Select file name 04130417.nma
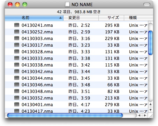158x126 pixels. click(37, 111)
